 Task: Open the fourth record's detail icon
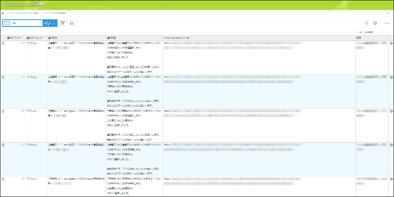click(x=3, y=145)
